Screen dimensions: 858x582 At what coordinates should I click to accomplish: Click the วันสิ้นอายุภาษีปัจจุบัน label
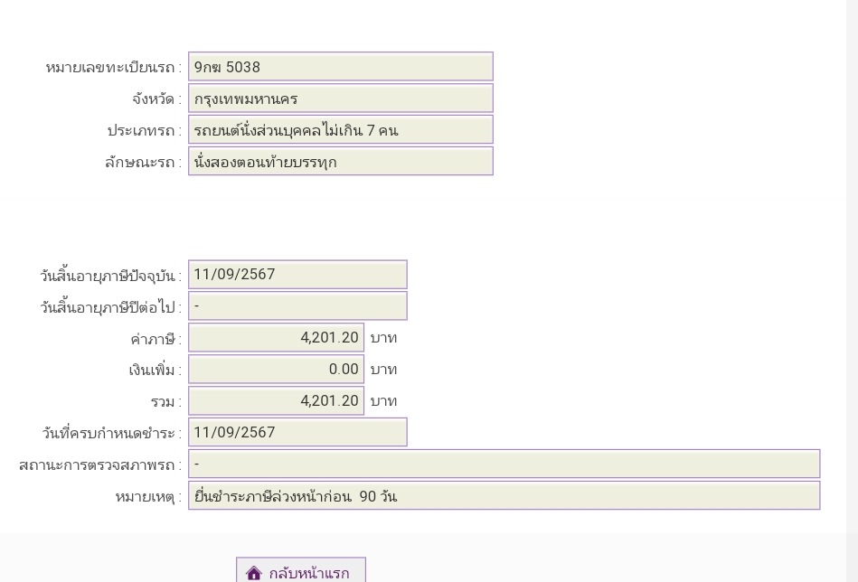coord(110,275)
